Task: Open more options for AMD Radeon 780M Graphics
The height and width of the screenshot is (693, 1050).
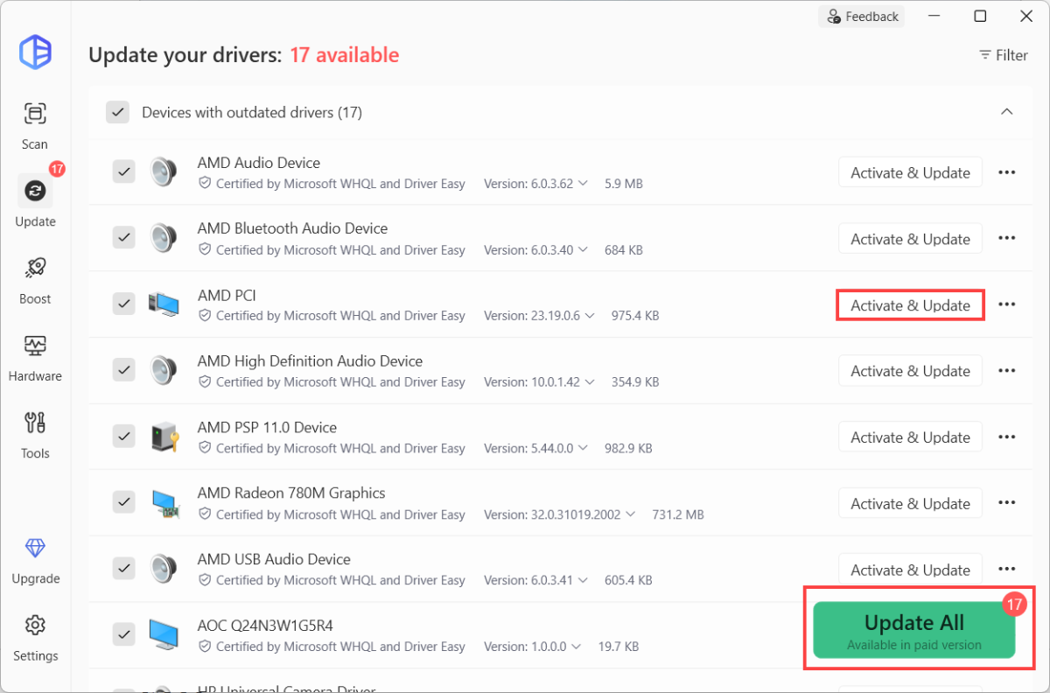Action: (x=1007, y=503)
